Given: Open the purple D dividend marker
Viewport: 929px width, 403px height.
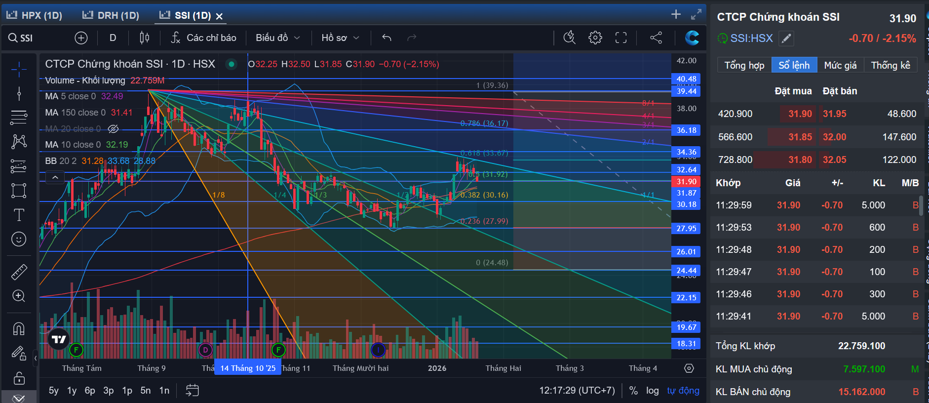Looking at the screenshot, I should [x=205, y=350].
